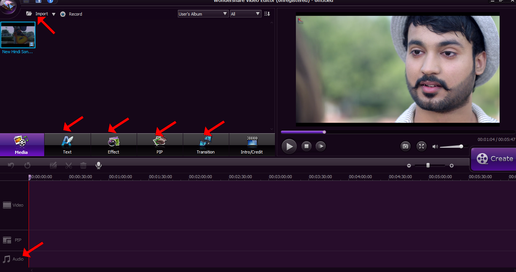The width and height of the screenshot is (516, 272).
Task: Click the Split scissors icon
Action: (69, 165)
